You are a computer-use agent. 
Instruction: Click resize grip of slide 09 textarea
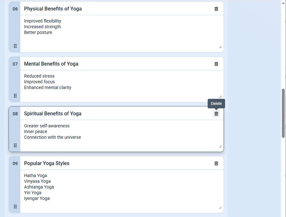pyautogui.click(x=220, y=208)
